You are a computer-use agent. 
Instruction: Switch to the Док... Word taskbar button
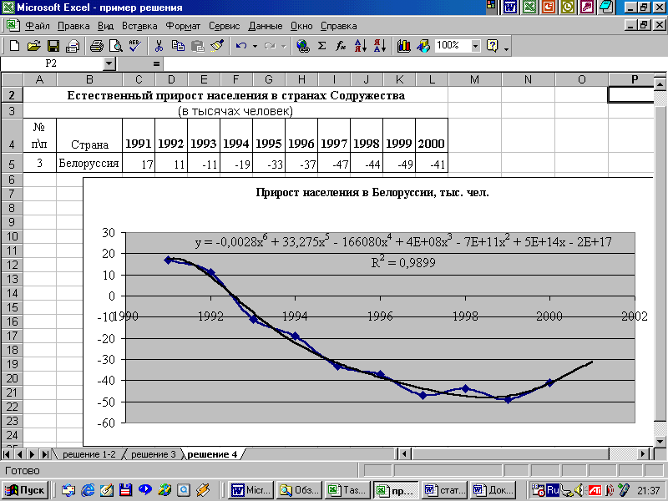[494, 490]
